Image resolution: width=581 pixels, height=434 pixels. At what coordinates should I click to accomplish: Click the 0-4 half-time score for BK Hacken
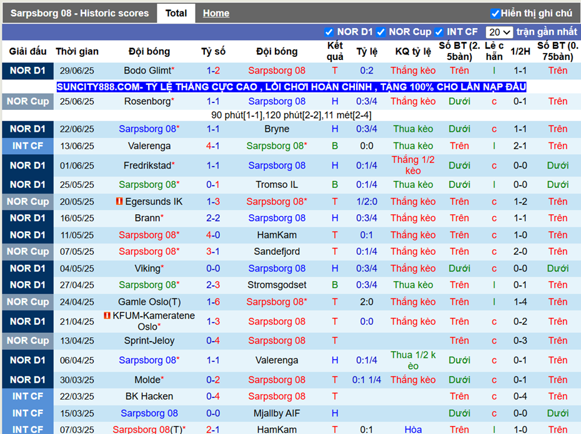[x=520, y=397]
